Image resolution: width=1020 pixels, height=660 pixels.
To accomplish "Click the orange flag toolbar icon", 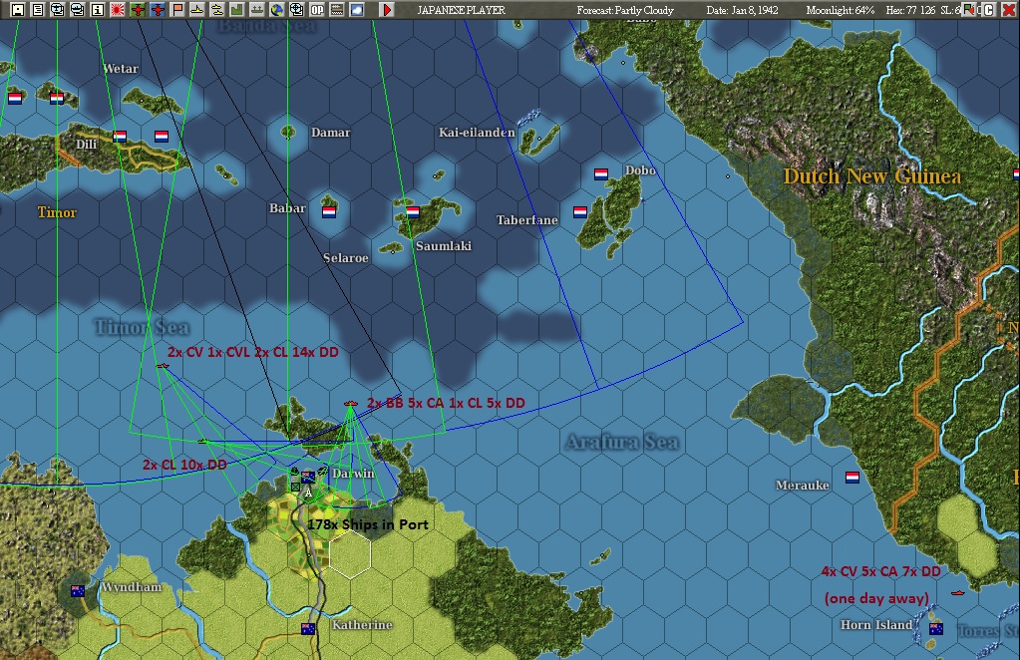I will coord(176,10).
